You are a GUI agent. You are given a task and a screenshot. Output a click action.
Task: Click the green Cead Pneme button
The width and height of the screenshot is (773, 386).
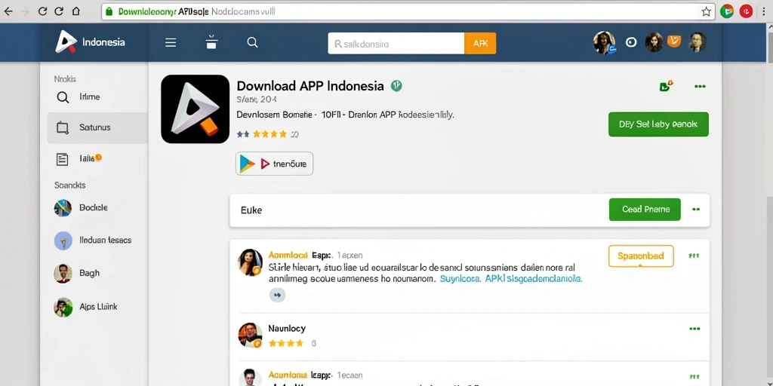[645, 210]
